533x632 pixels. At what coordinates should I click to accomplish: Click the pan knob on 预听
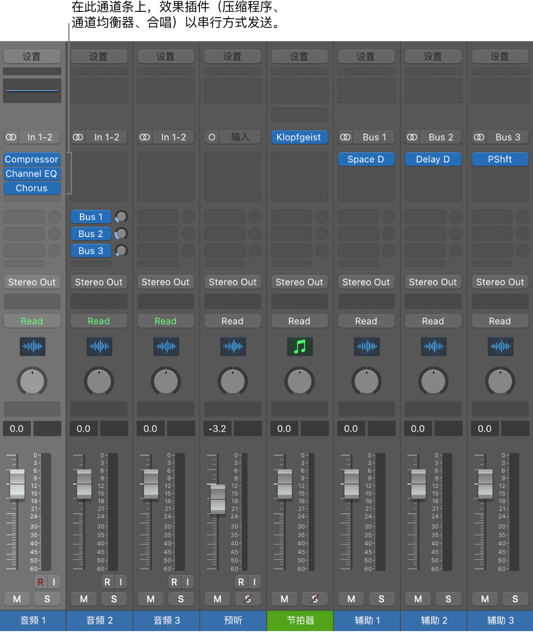233,381
